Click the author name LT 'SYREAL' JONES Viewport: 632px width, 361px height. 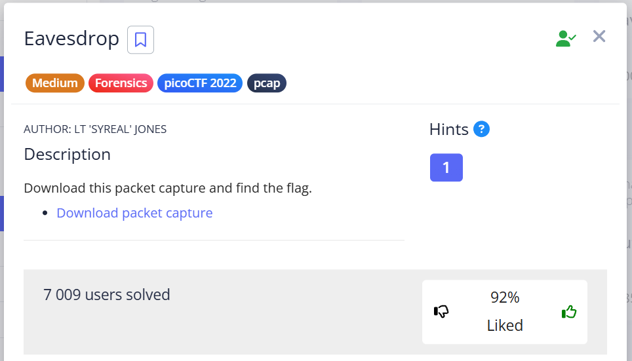(95, 129)
